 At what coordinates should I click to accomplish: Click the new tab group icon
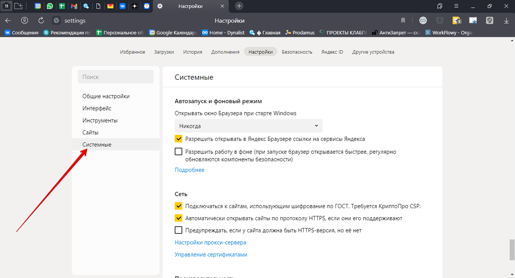(18, 6)
